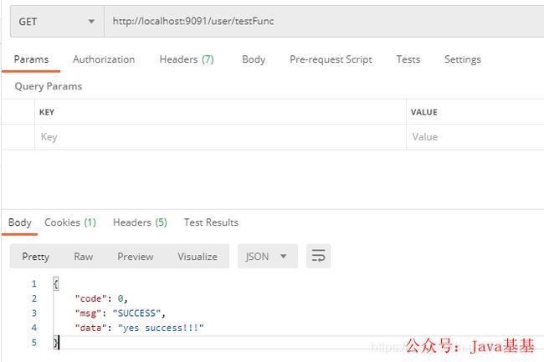The width and height of the screenshot is (544, 362).
Task: Click line number 5 in response
Action: (x=34, y=343)
